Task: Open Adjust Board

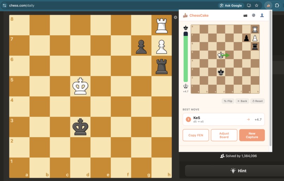Action: [224, 135]
